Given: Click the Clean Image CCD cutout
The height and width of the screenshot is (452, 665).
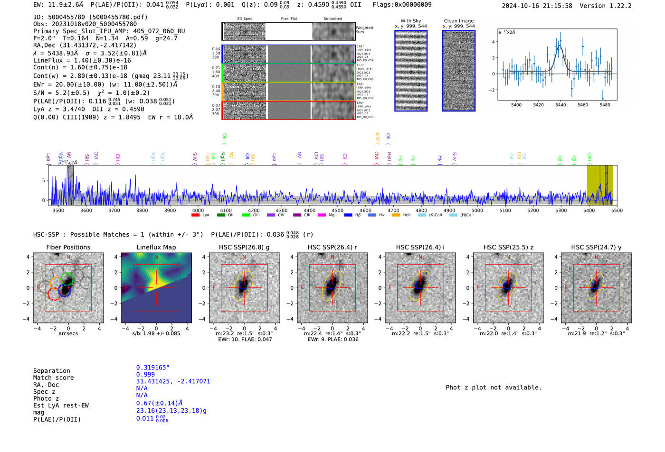Looking at the screenshot, I should tap(459, 71).
